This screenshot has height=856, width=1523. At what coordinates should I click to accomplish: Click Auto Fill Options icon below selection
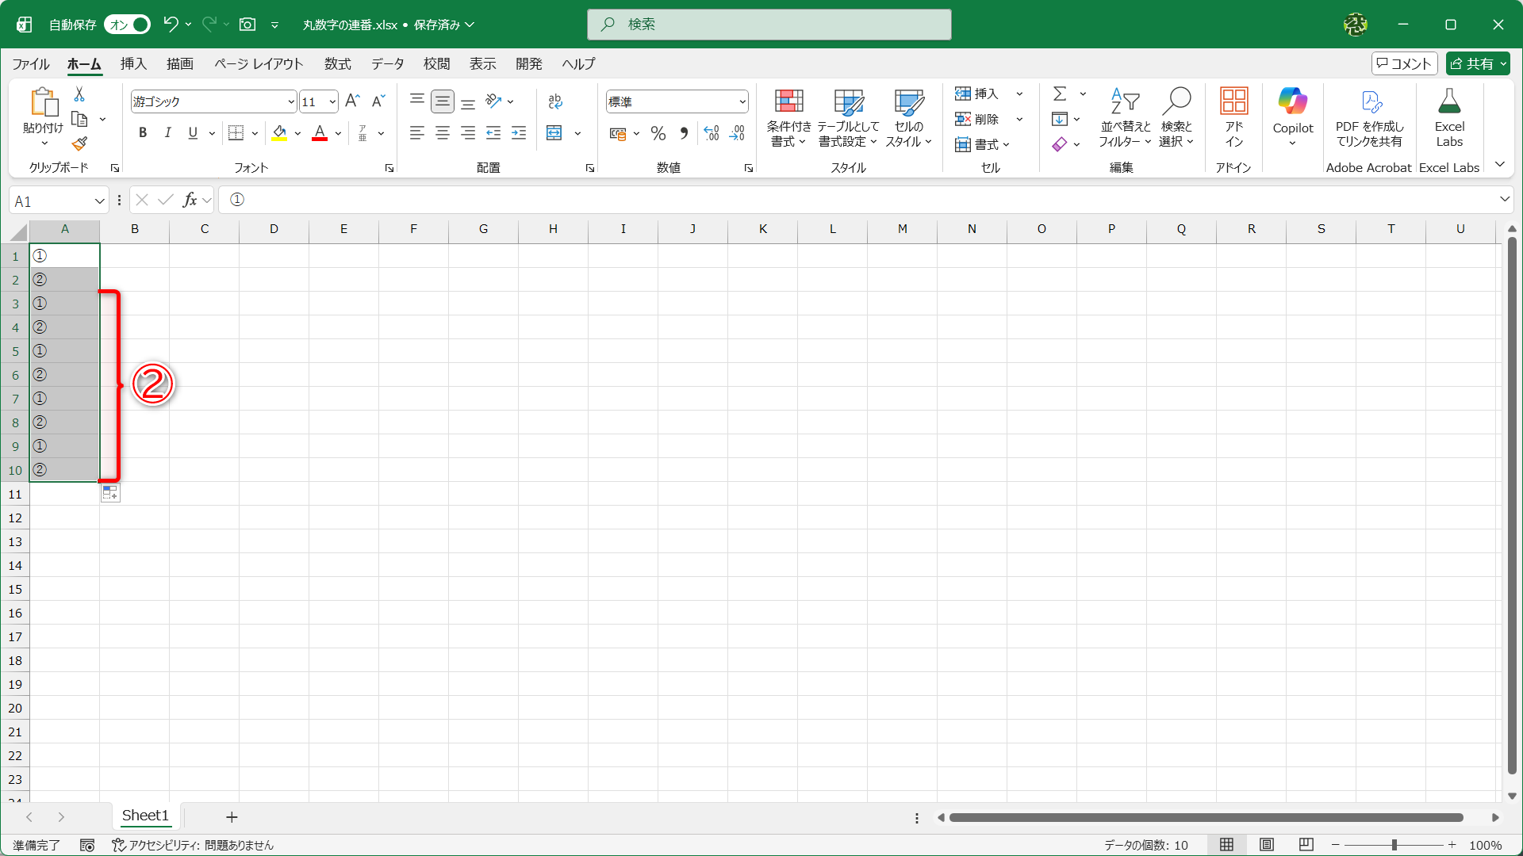(x=110, y=494)
